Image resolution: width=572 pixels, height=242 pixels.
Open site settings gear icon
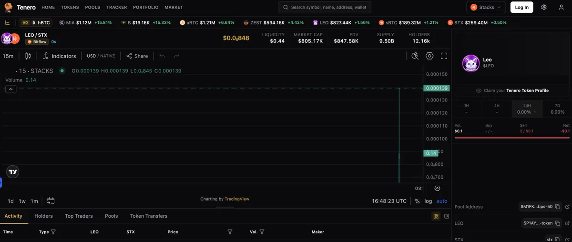[544, 7]
